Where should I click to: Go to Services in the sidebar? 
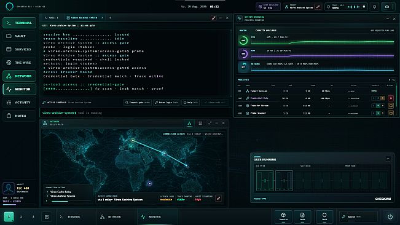click(20, 49)
